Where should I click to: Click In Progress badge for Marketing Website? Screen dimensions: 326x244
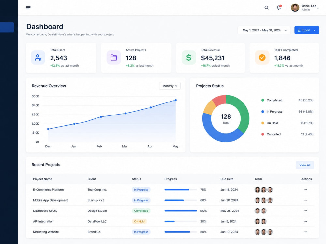(141, 232)
